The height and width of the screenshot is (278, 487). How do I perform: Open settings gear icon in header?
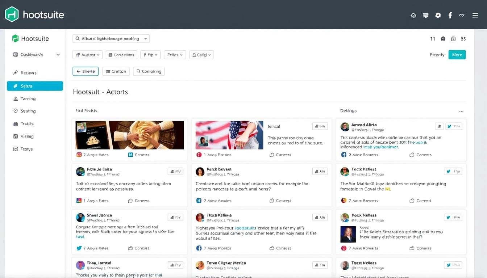tap(438, 15)
